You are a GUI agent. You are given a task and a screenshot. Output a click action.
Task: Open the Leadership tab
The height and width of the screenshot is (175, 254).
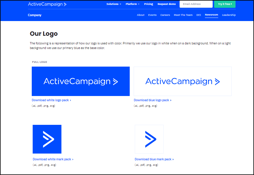tap(229, 15)
